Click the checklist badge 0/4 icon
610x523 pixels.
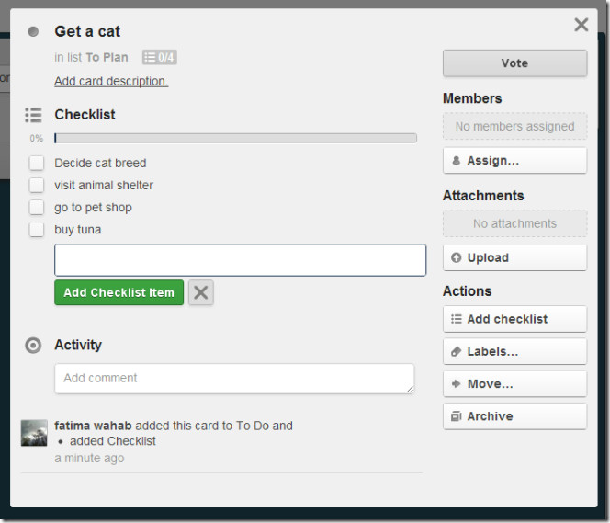click(159, 57)
